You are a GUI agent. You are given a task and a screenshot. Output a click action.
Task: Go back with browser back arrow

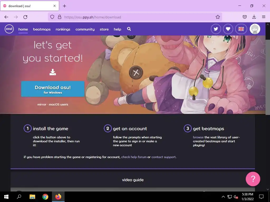[6, 17]
